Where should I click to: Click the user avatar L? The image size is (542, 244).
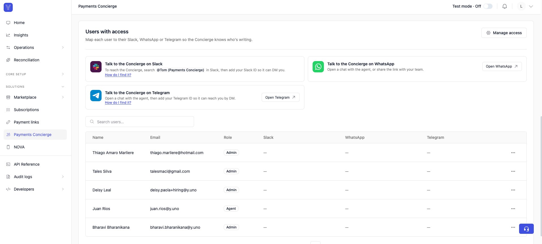pyautogui.click(x=521, y=6)
